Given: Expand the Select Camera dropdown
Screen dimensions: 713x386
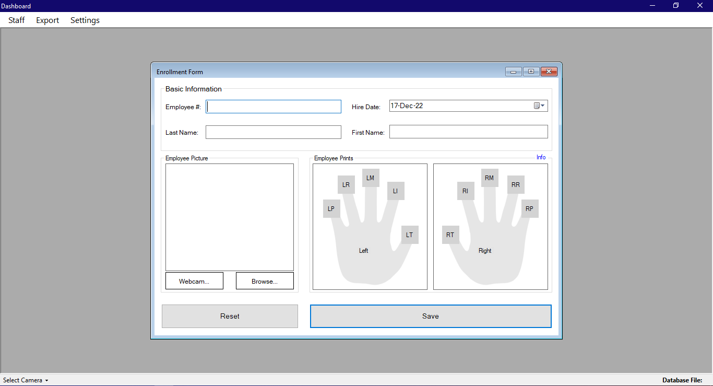Looking at the screenshot, I should 26,380.
